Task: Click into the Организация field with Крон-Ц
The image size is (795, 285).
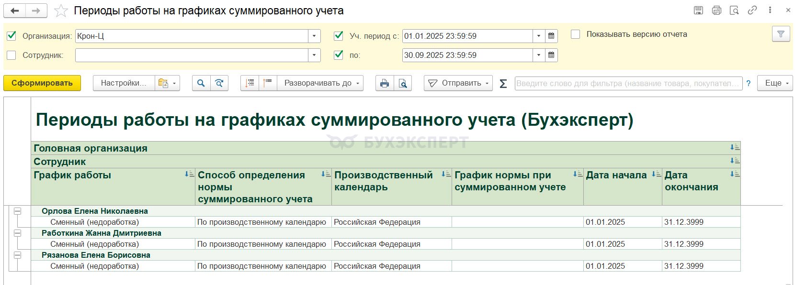Action: coord(192,36)
